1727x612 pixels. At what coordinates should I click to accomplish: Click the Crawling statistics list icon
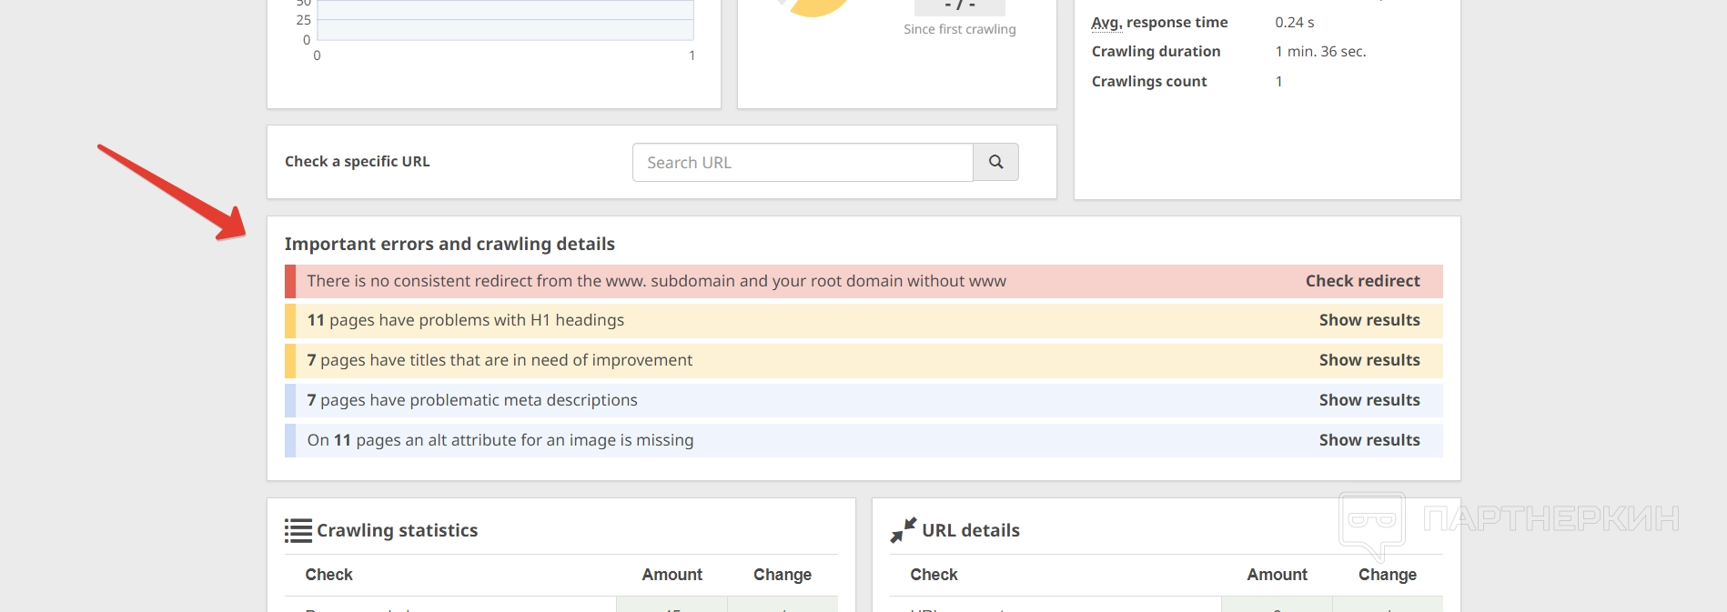coord(298,530)
